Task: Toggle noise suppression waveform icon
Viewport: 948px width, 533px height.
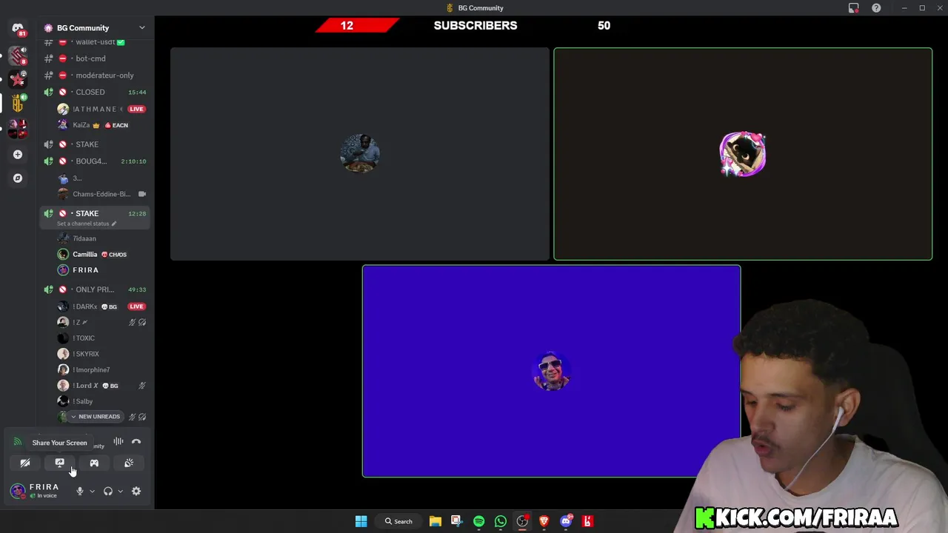Action: click(118, 442)
